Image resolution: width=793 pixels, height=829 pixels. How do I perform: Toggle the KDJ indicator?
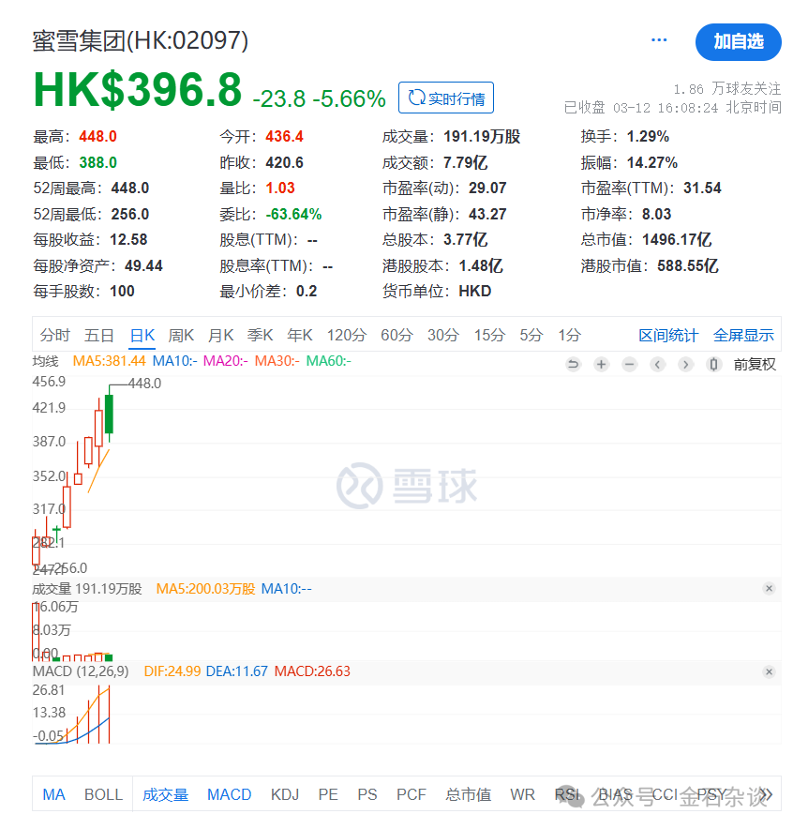pos(285,794)
